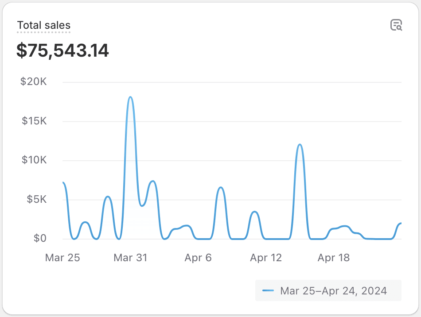421x317 pixels.
Task: Click the sales line's starting point at Mar 25
Action: tap(63, 182)
